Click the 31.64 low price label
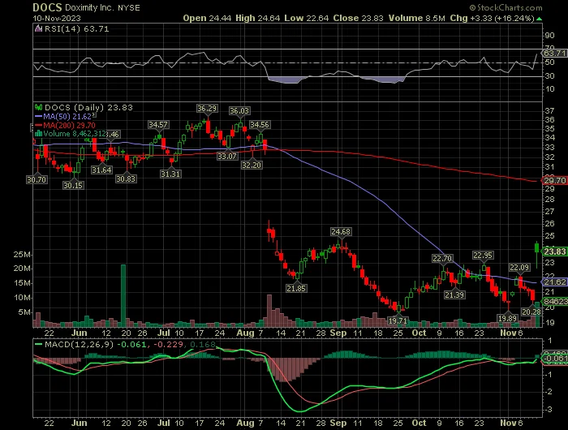The width and height of the screenshot is (568, 430). (101, 170)
